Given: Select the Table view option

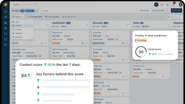Looking at the screenshot, I should 22,22.
